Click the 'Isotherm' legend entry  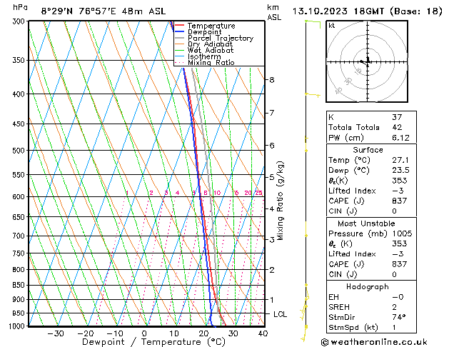pyautogui.click(x=204, y=56)
